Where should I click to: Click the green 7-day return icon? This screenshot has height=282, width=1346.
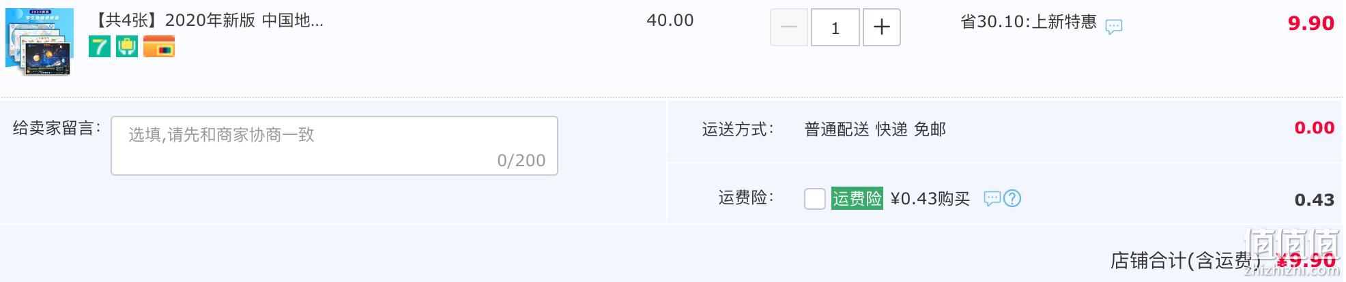(x=100, y=46)
